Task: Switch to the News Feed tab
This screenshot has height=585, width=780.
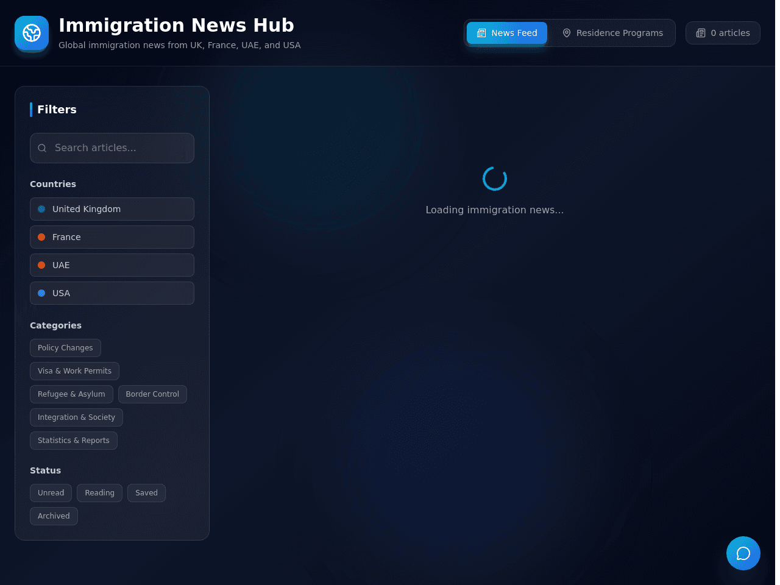Action: click(507, 33)
